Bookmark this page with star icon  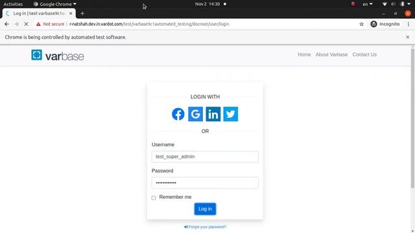click(362, 24)
